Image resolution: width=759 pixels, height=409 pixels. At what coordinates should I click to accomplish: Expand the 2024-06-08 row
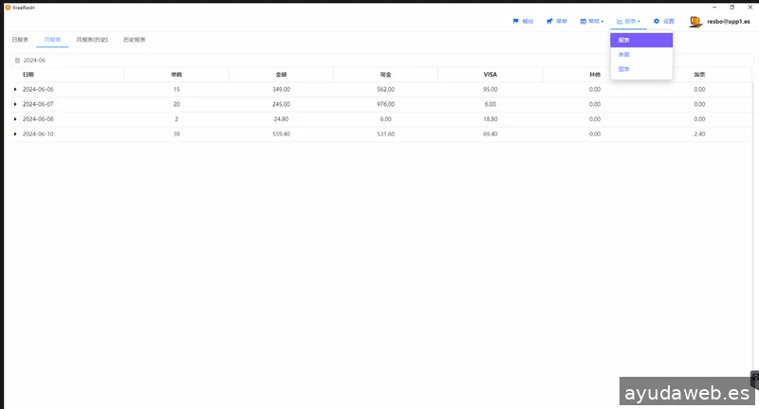(15, 118)
